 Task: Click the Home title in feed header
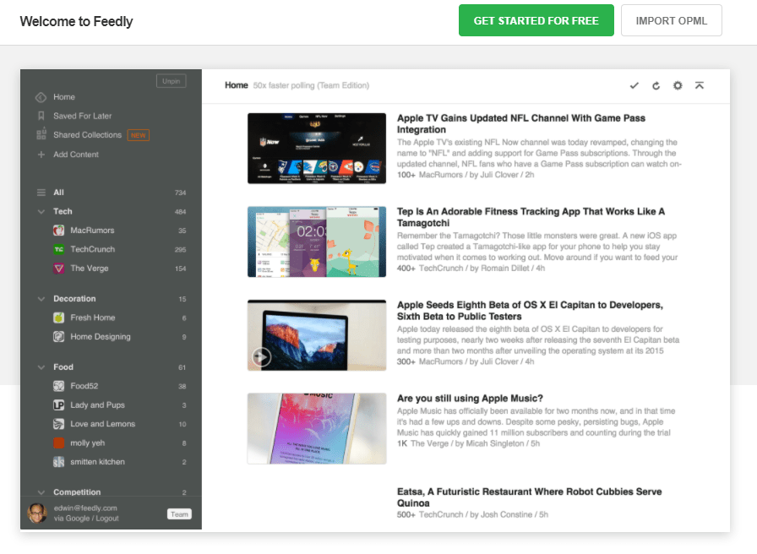point(236,85)
